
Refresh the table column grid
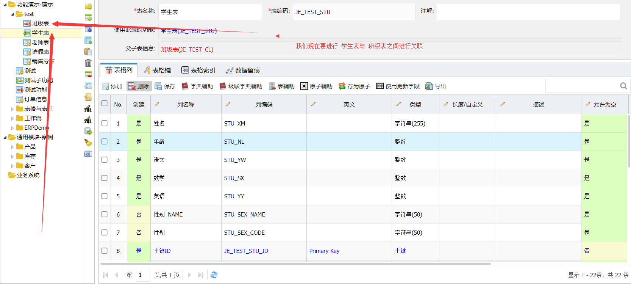pyautogui.click(x=214, y=275)
